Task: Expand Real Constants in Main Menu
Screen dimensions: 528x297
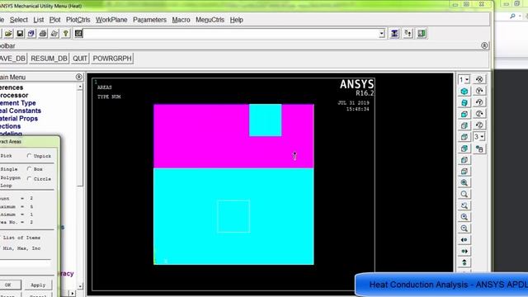Action: click(21, 111)
